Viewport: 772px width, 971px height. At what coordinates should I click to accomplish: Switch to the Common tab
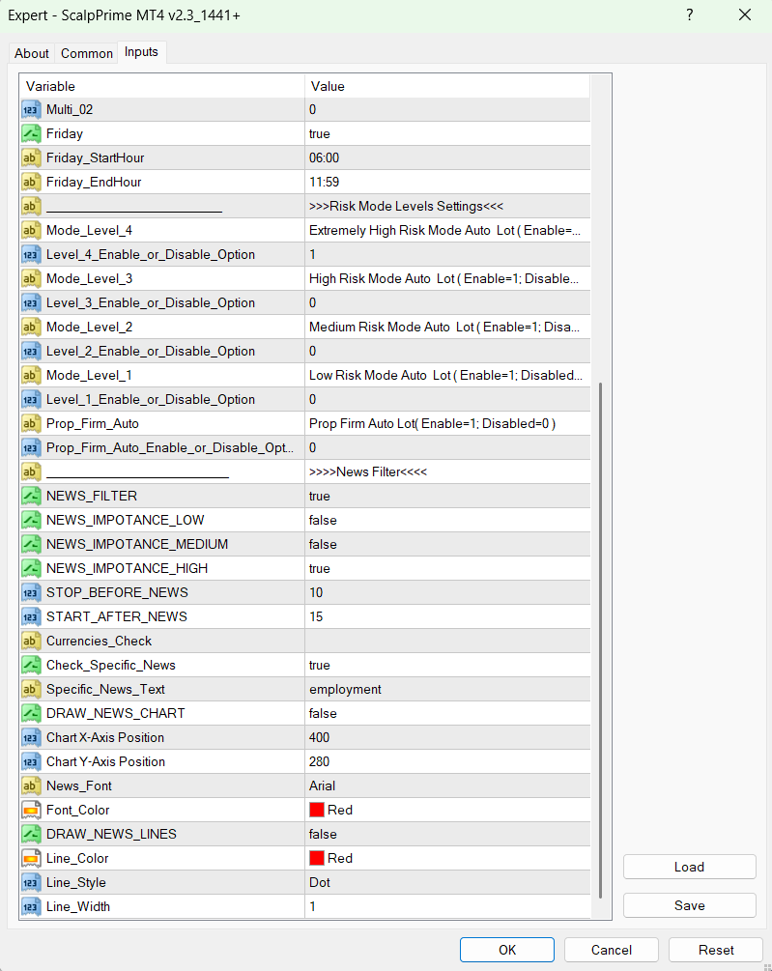87,53
